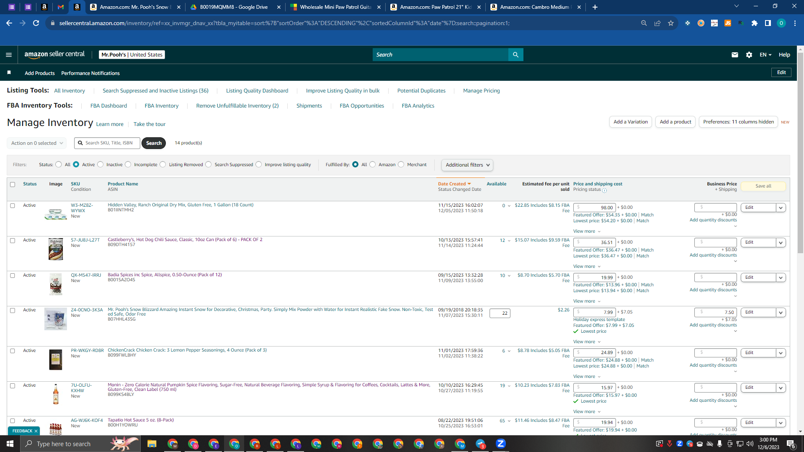Click the Pricing status info icon
This screenshot has width=804, height=452.
coord(605,190)
